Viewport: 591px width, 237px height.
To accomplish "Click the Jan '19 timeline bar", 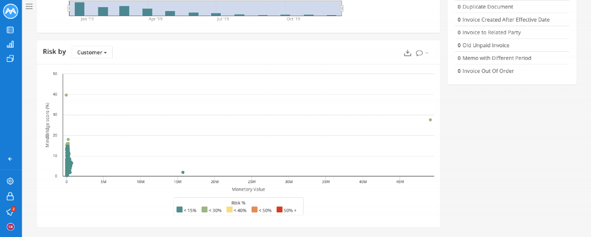I will click(79, 9).
